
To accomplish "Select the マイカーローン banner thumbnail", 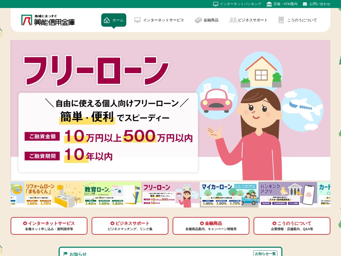I will 229,195.
